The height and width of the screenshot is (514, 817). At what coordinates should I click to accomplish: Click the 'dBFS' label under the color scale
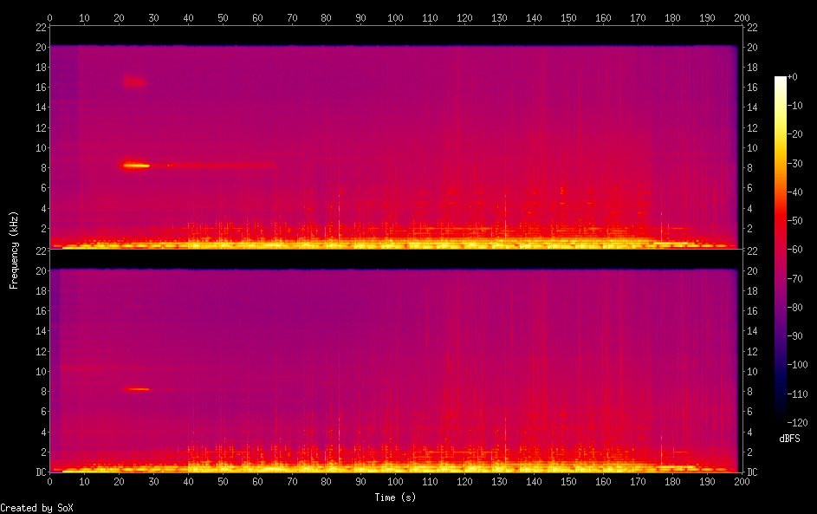point(789,439)
